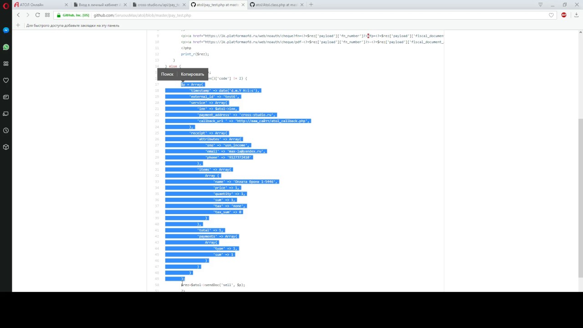
Task: Open Personal News in sidebar
Action: pyautogui.click(x=6, y=97)
